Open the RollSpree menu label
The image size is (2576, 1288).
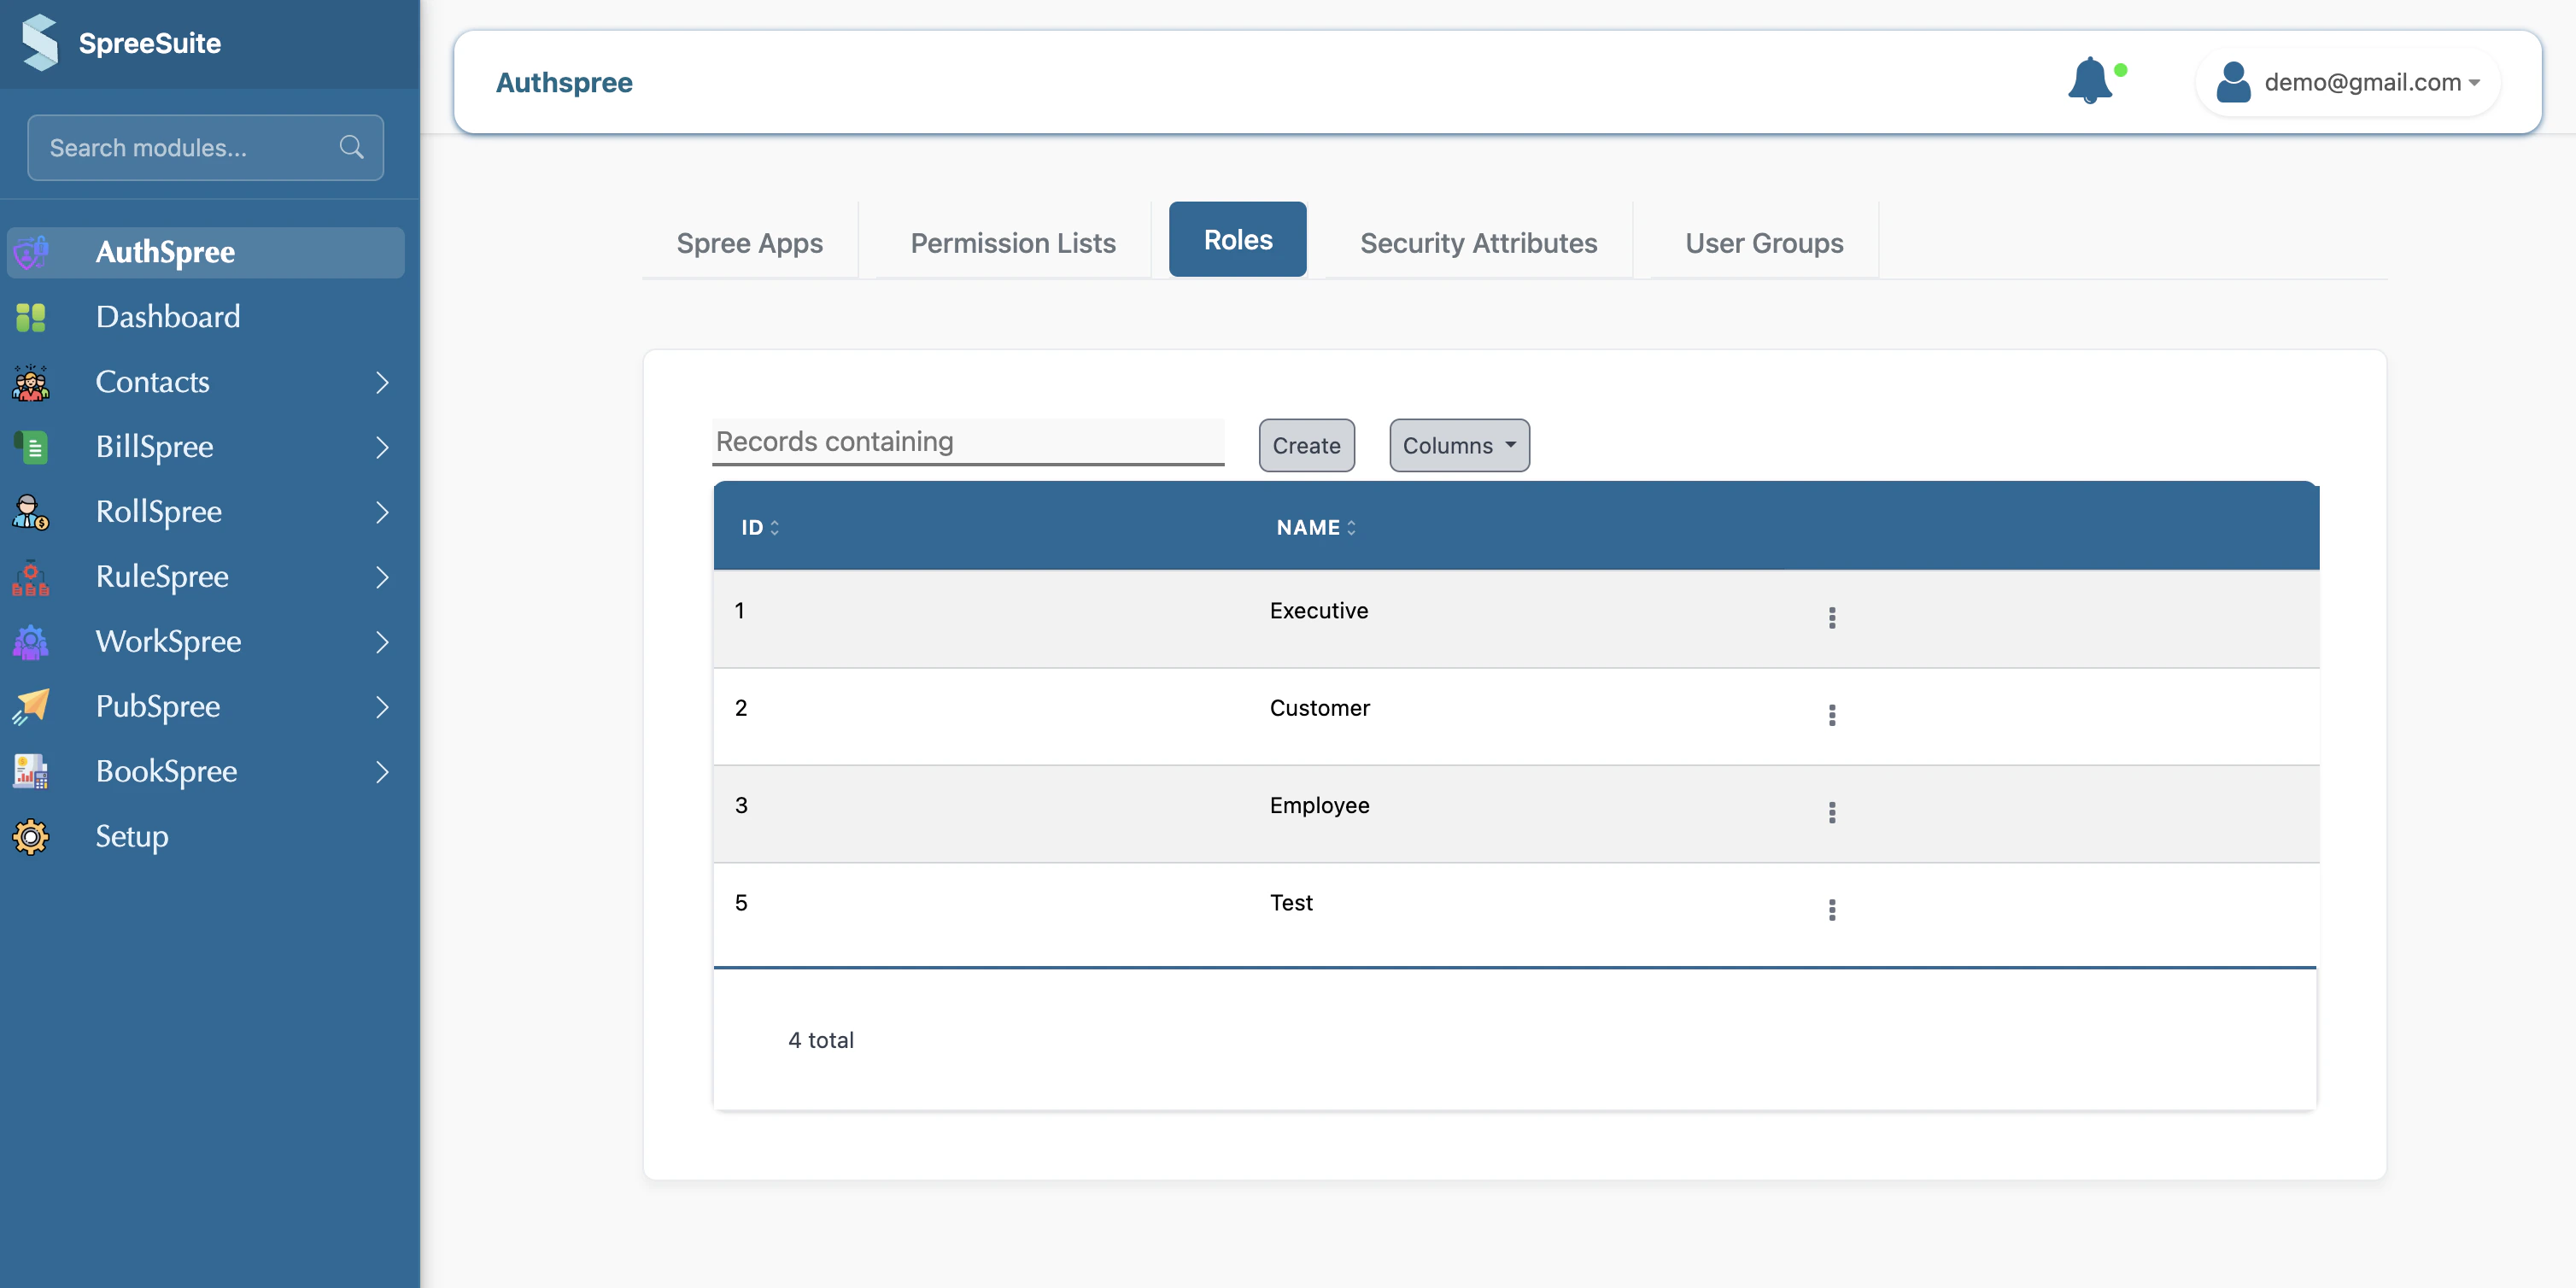158,512
